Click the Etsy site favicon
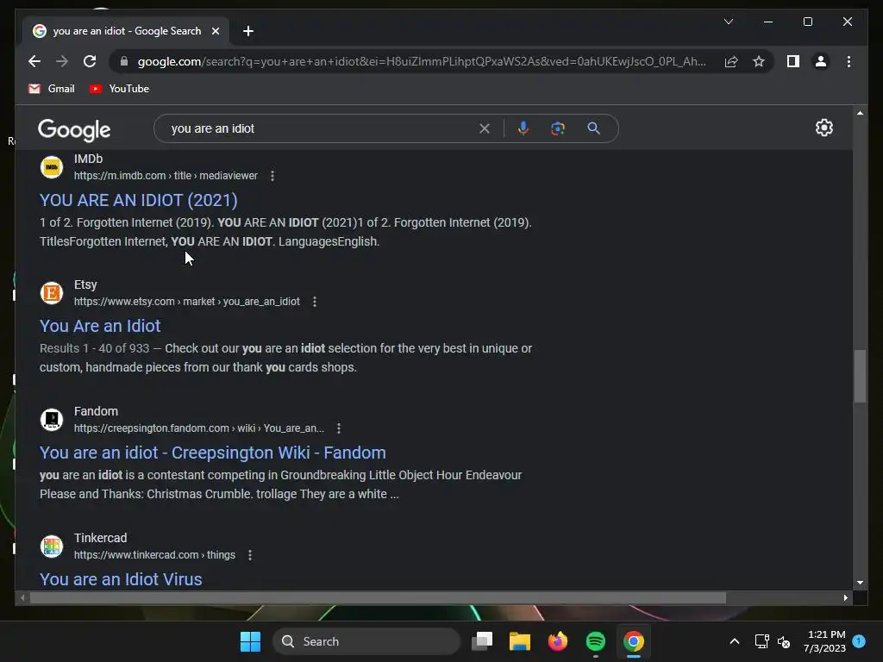This screenshot has height=662, width=883. click(51, 293)
